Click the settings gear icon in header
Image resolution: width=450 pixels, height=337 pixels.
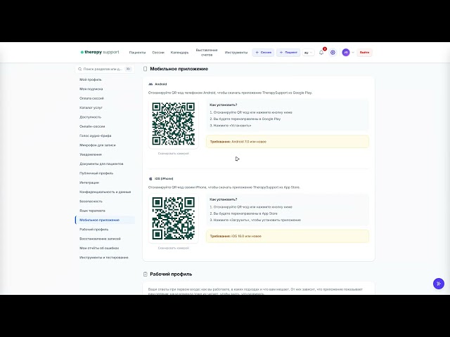coord(333,53)
